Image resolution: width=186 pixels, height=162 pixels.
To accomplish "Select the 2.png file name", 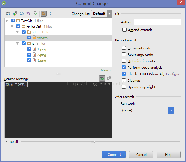I will [42, 55].
